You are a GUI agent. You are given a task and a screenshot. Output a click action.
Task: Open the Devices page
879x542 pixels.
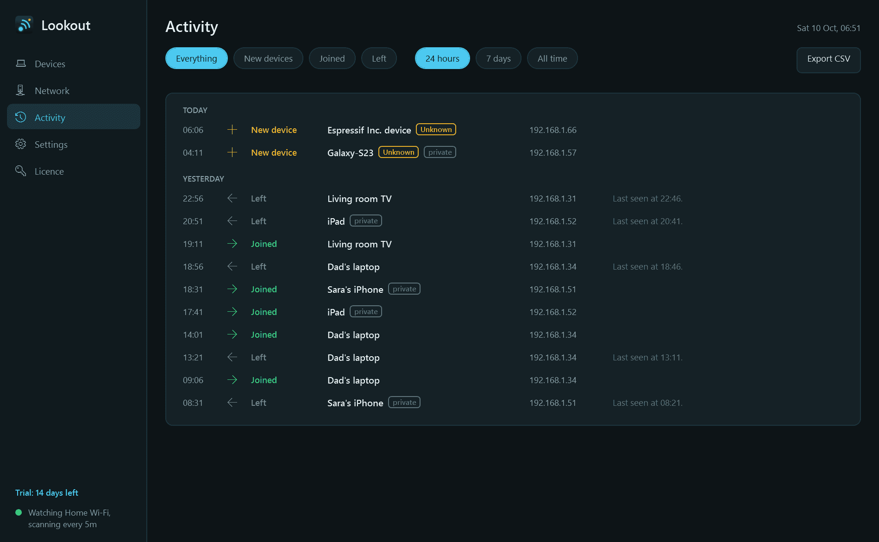(74, 63)
